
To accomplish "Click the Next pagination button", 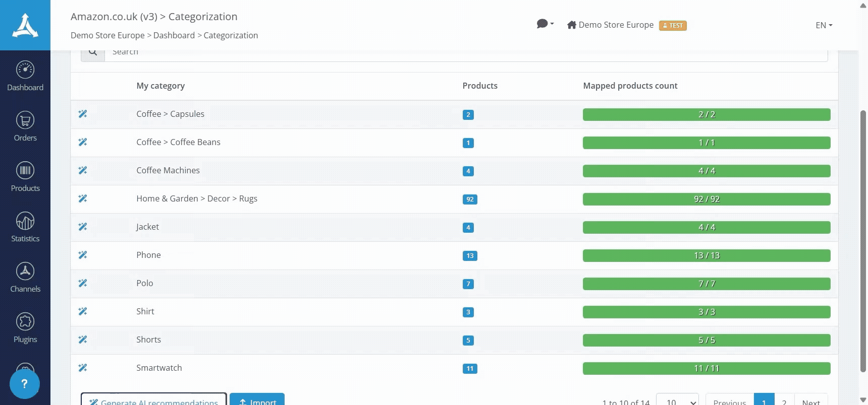I will coord(811,400).
